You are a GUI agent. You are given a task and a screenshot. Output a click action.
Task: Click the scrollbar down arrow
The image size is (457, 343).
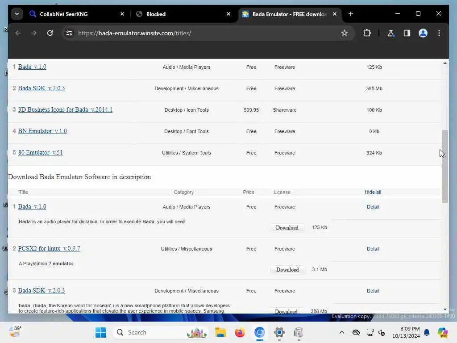pos(445,310)
